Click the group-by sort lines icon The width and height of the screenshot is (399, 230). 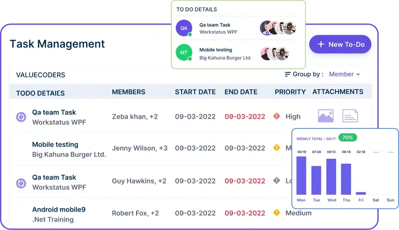pos(288,74)
